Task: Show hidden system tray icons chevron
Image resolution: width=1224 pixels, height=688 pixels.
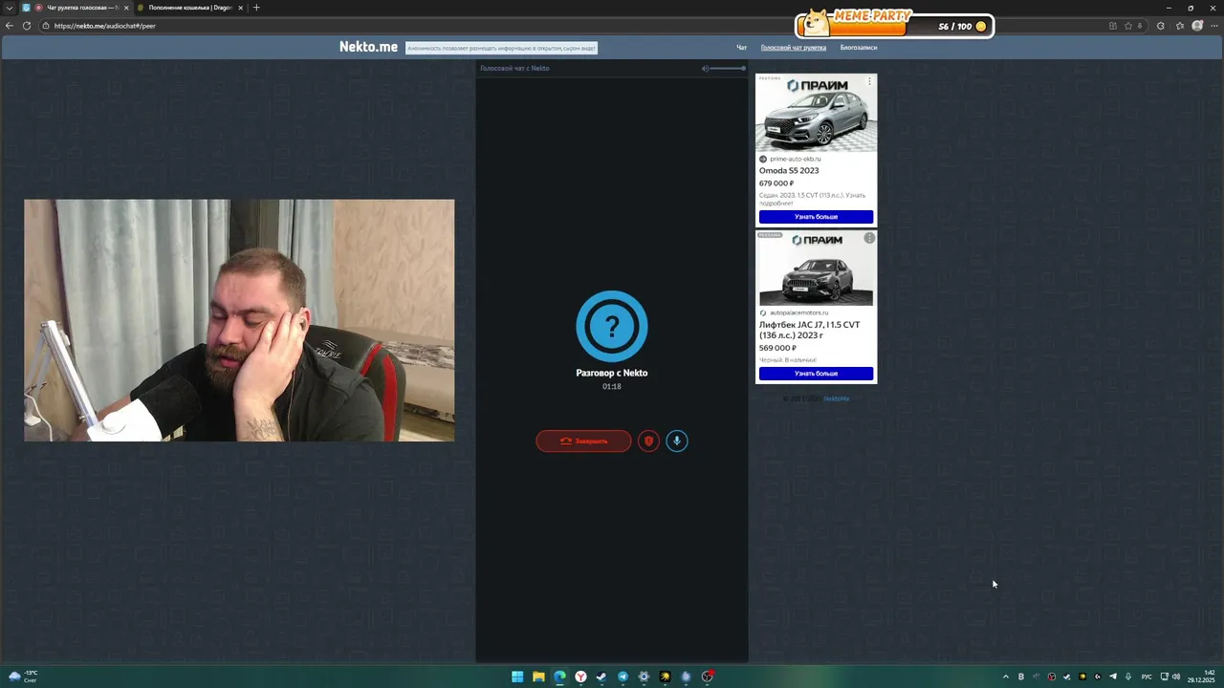Action: tap(1005, 677)
